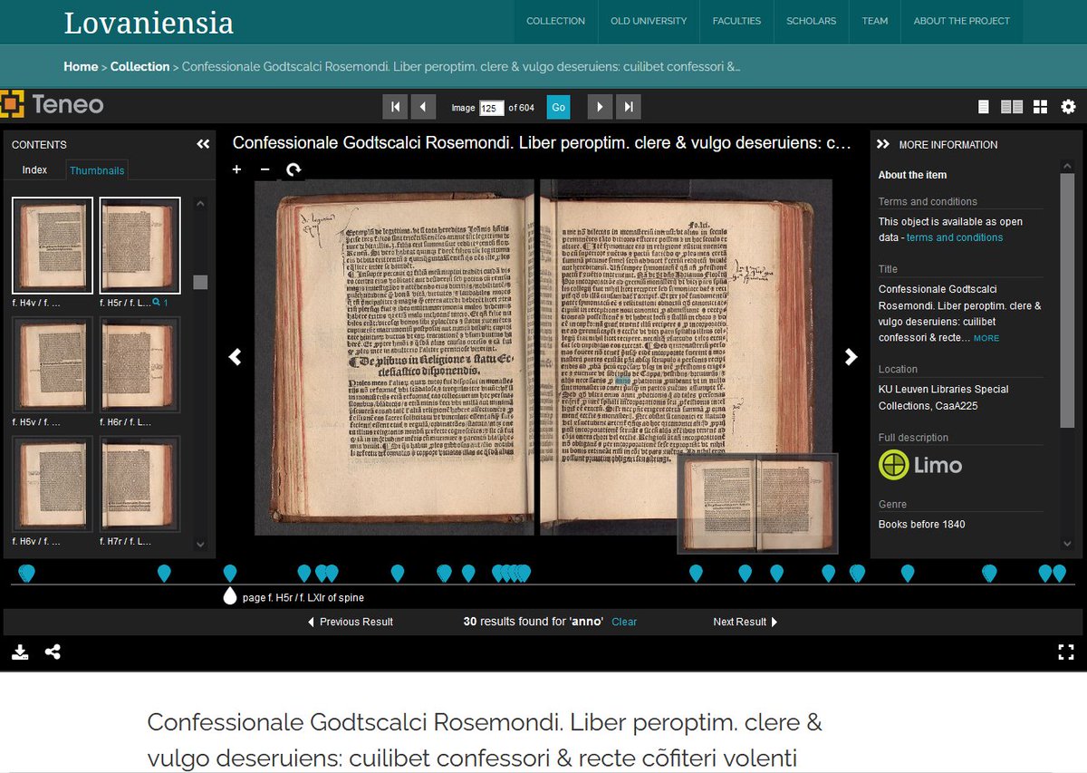Click Next Result for the anno search

click(742, 622)
